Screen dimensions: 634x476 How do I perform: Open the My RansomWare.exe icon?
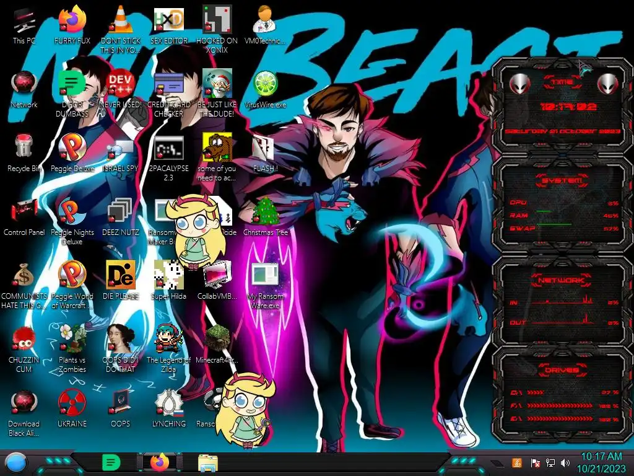tap(265, 285)
